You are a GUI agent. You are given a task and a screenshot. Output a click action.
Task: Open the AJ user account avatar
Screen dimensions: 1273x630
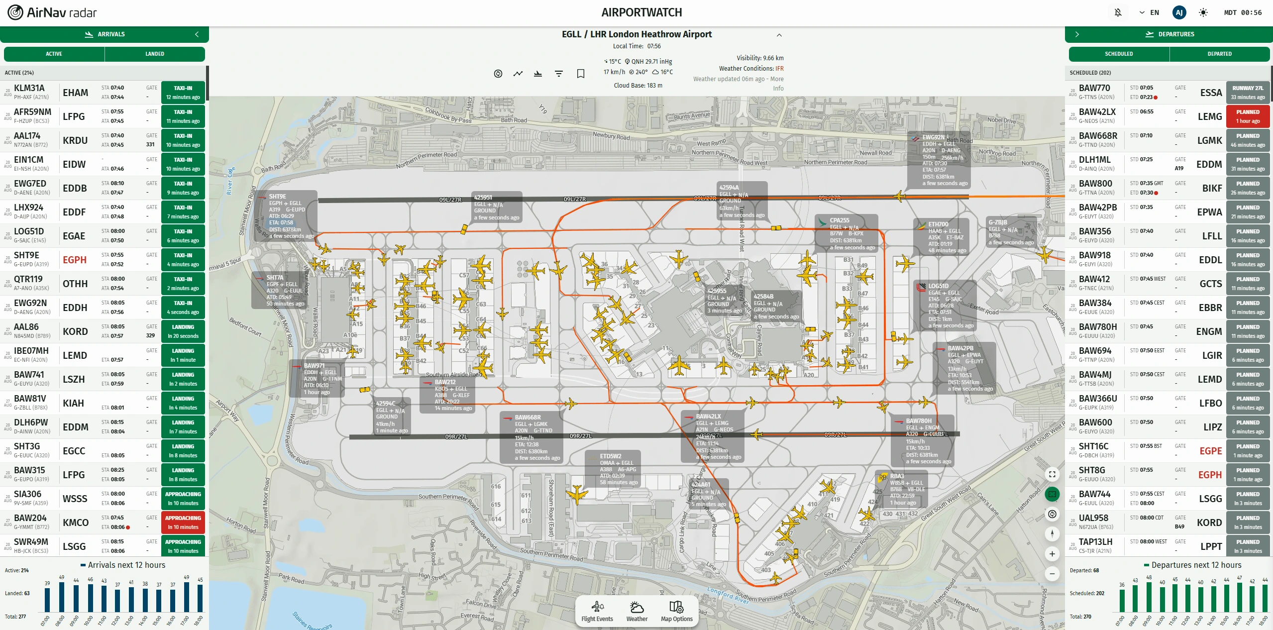1179,12
